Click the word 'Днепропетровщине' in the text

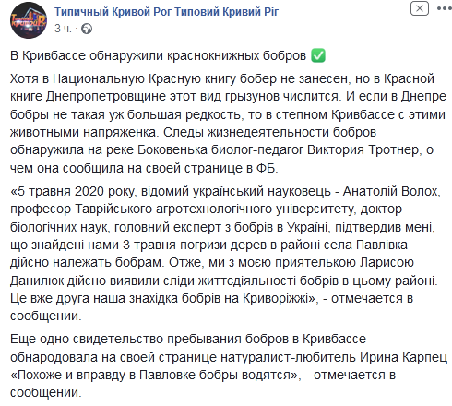(106, 97)
